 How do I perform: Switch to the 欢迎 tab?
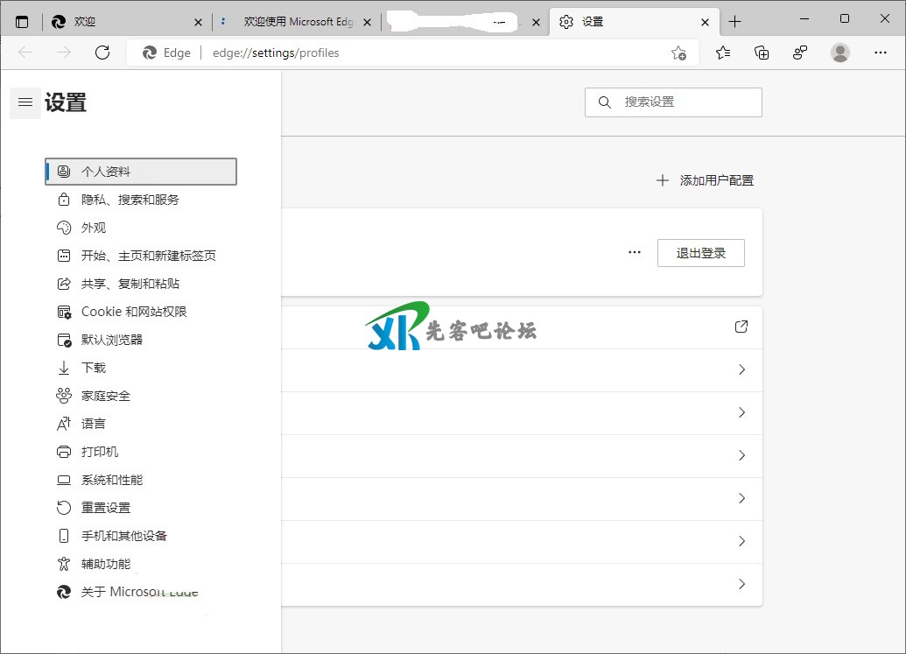click(x=123, y=22)
